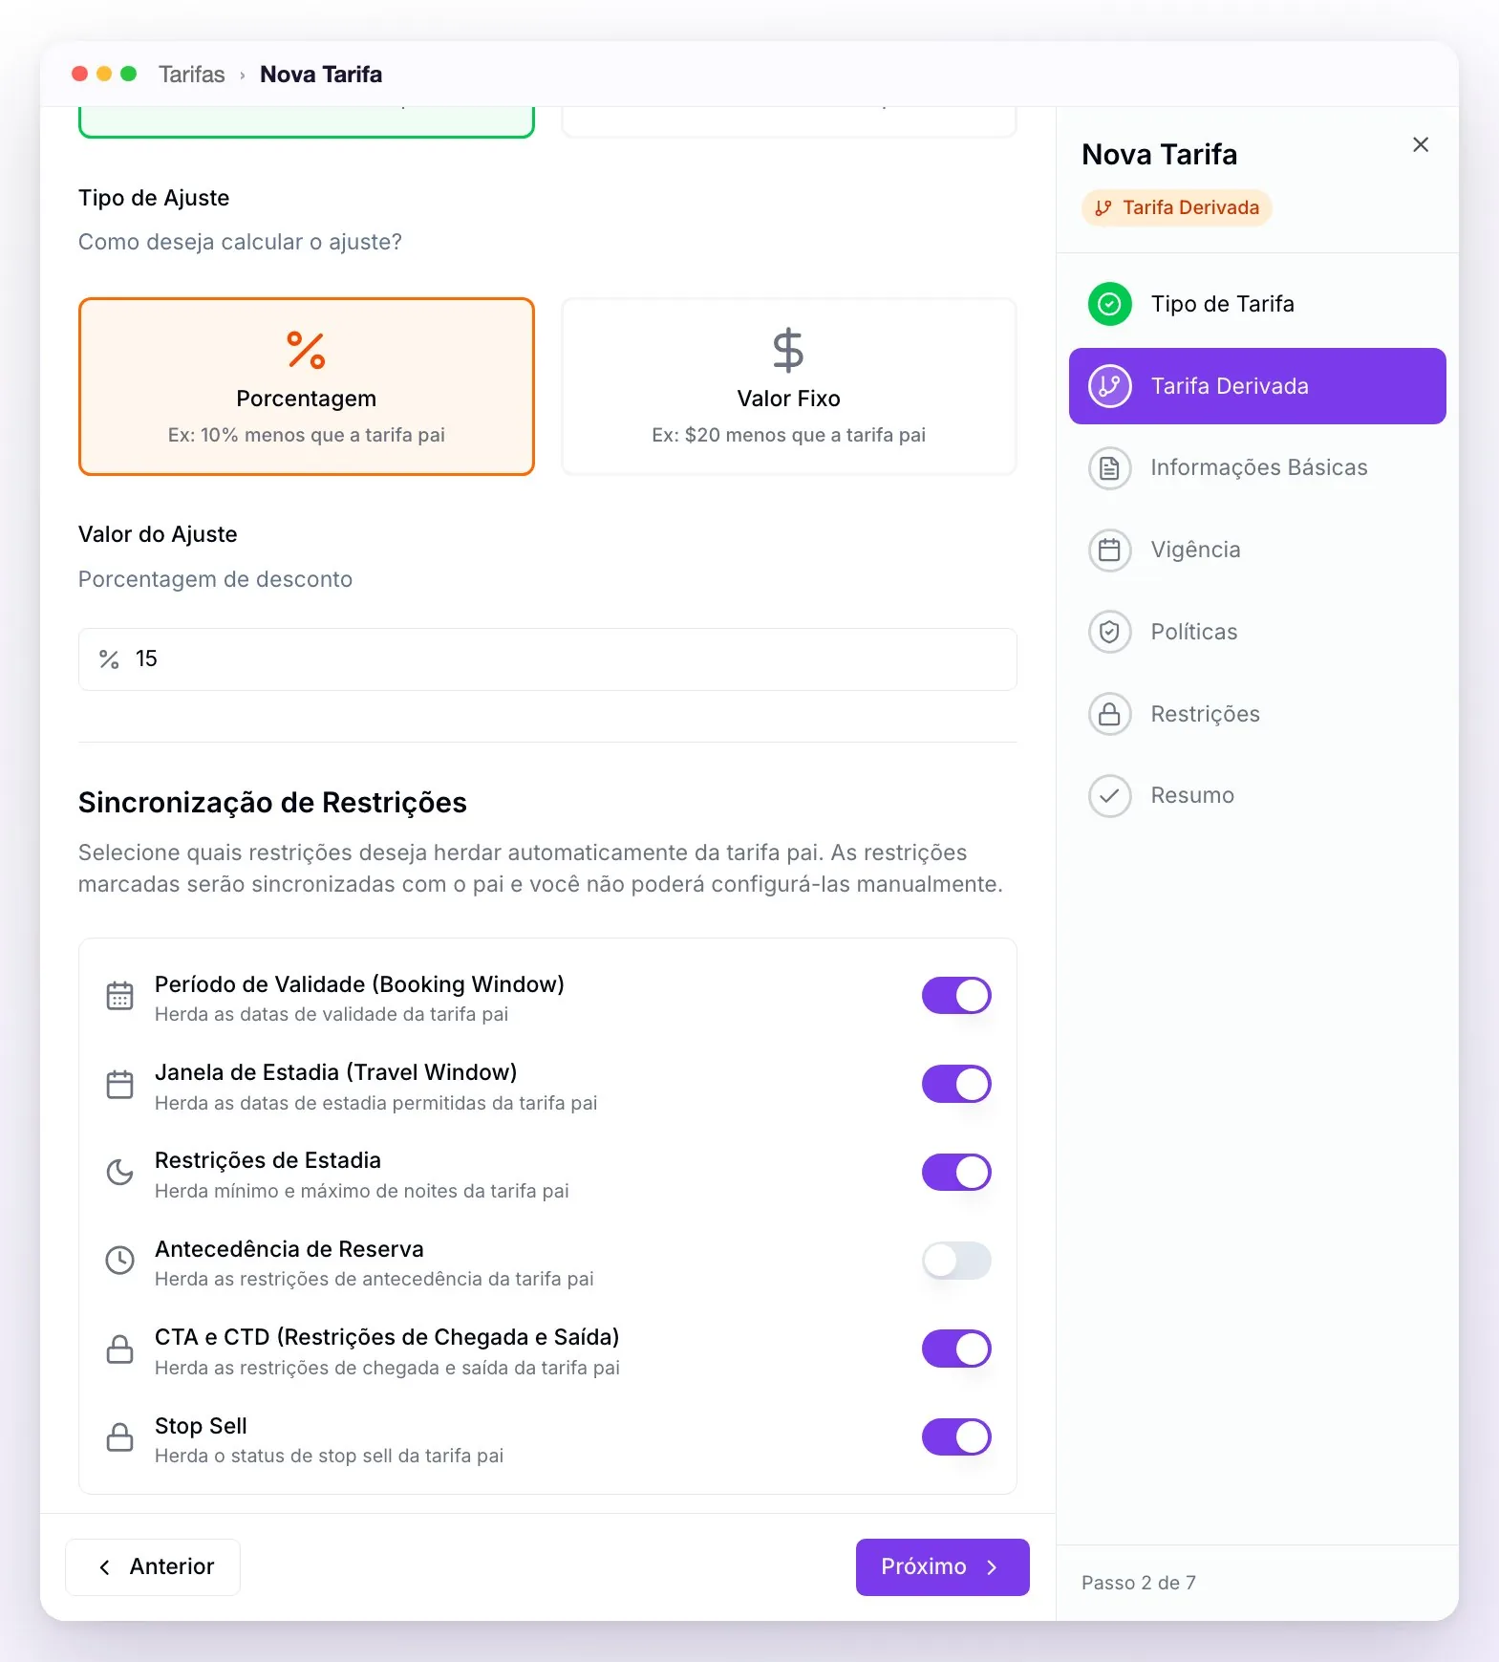This screenshot has width=1499, height=1662.
Task: Click the Vigência calendar step icon
Action: pos(1109,550)
